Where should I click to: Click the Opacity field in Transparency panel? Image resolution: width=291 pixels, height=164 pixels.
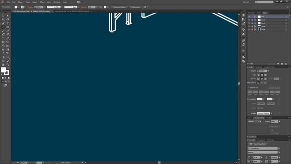point(275,122)
